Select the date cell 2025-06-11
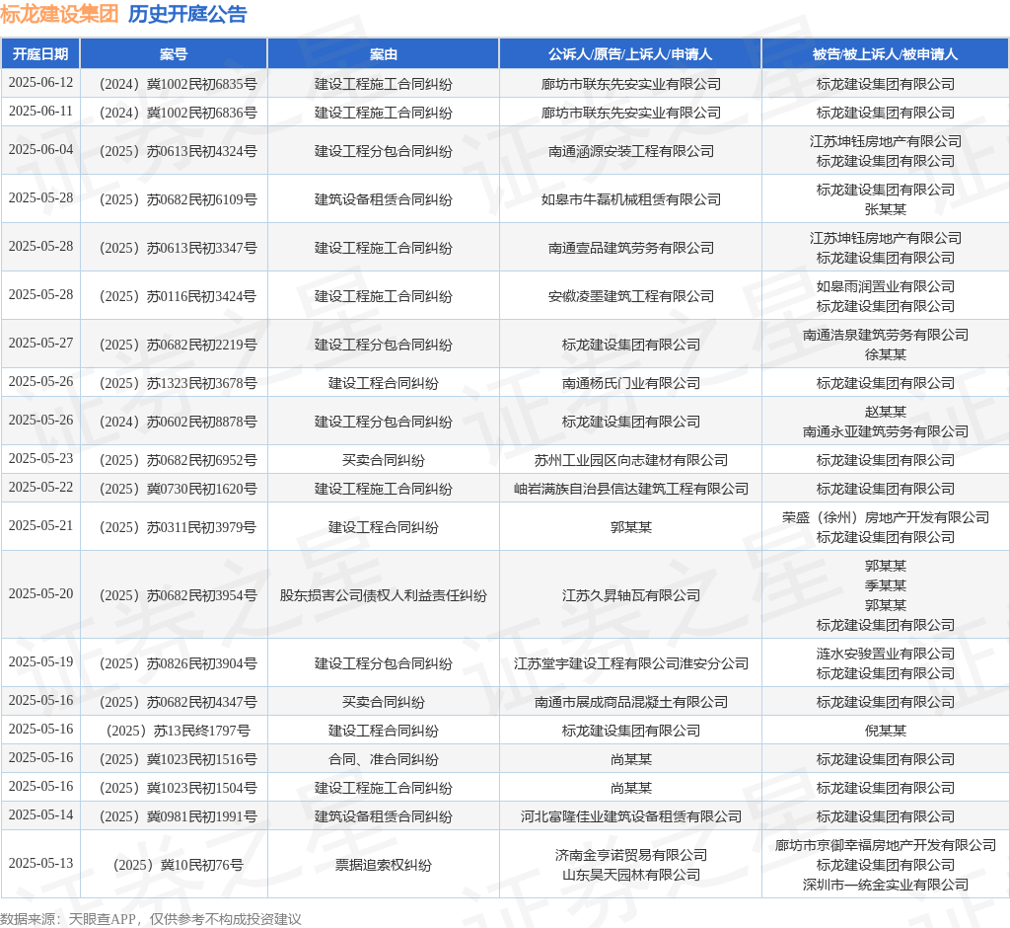The width and height of the screenshot is (1010, 928). pos(40,112)
